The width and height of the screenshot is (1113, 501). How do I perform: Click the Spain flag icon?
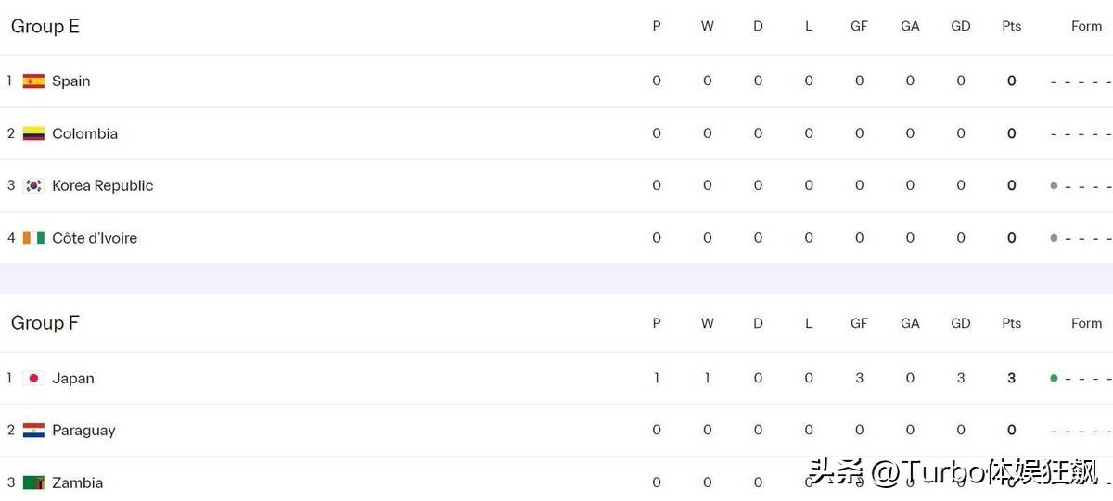33,81
